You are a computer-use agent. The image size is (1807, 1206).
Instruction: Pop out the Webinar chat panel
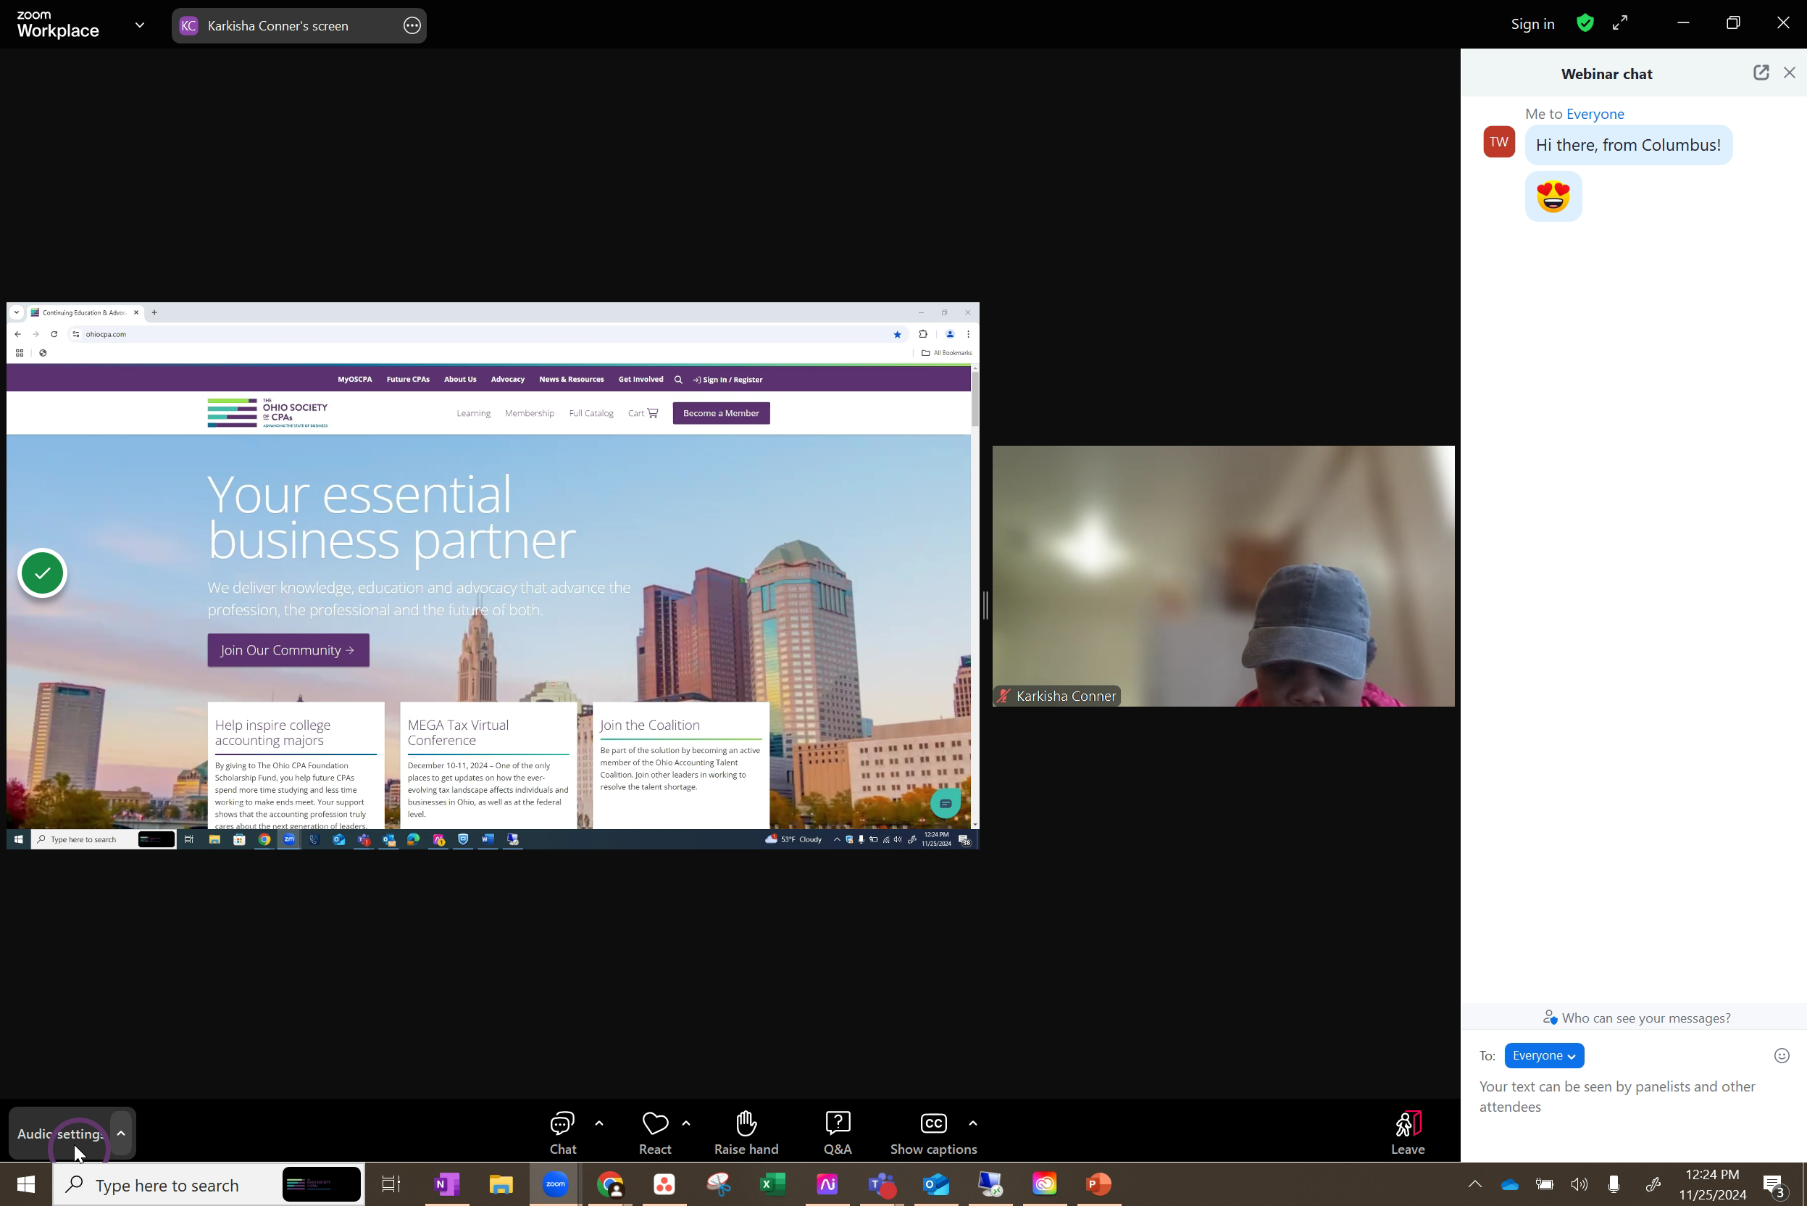click(1761, 73)
